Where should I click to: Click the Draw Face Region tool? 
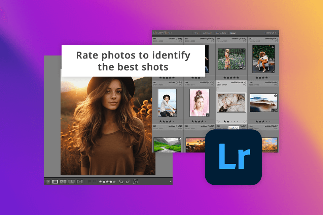pyautogui.click(x=135, y=182)
